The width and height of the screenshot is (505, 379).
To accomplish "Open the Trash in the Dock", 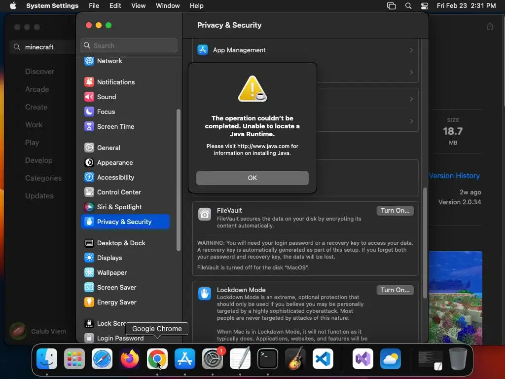I will 458,359.
